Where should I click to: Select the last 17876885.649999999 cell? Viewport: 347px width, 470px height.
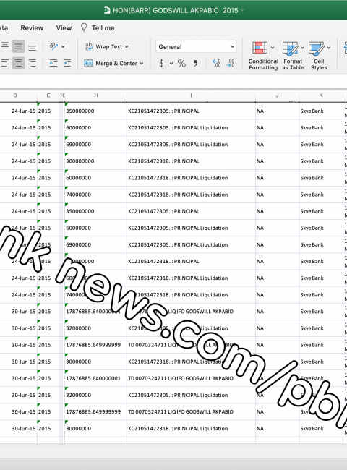[x=95, y=411]
